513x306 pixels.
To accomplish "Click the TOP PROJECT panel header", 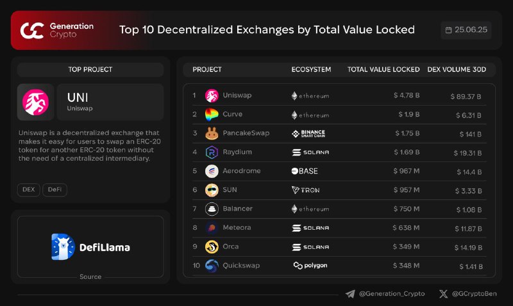I will click(x=90, y=69).
